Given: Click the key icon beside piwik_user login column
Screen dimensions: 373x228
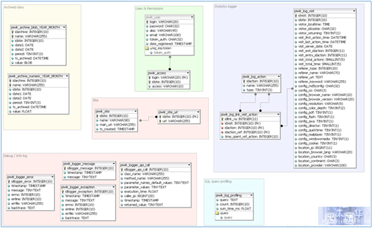Looking at the screenshot, I should click(x=147, y=22).
